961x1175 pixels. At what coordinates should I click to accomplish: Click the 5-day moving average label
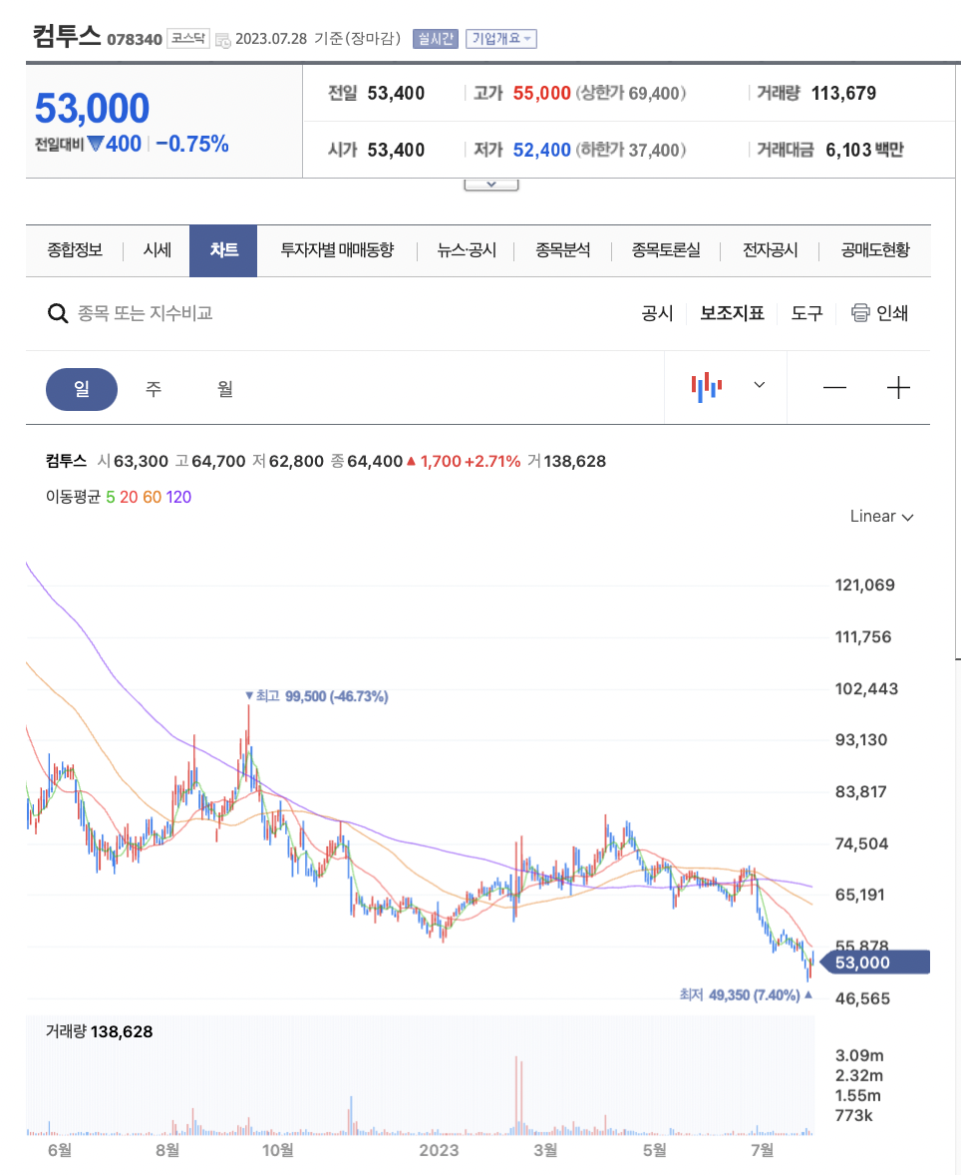click(110, 497)
